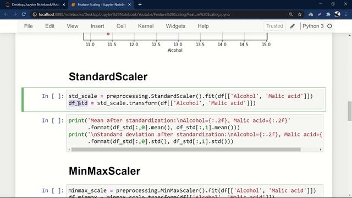The image size is (352, 198).
Task: Open the File menu
Action: 28,26
